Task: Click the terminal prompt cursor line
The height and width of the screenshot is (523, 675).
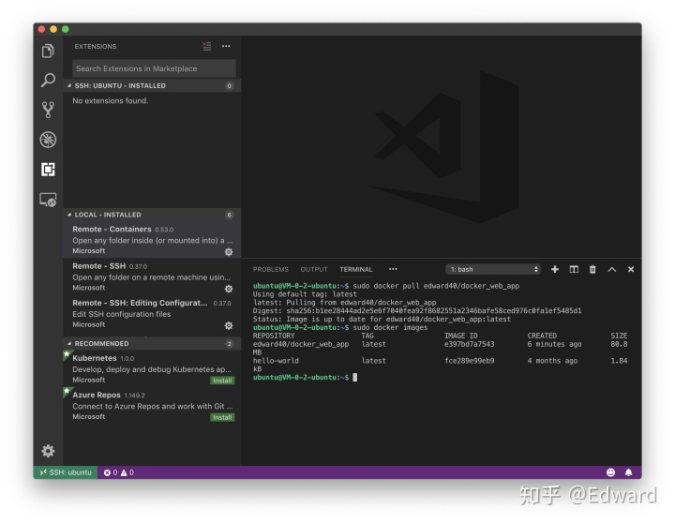Action: (x=305, y=377)
